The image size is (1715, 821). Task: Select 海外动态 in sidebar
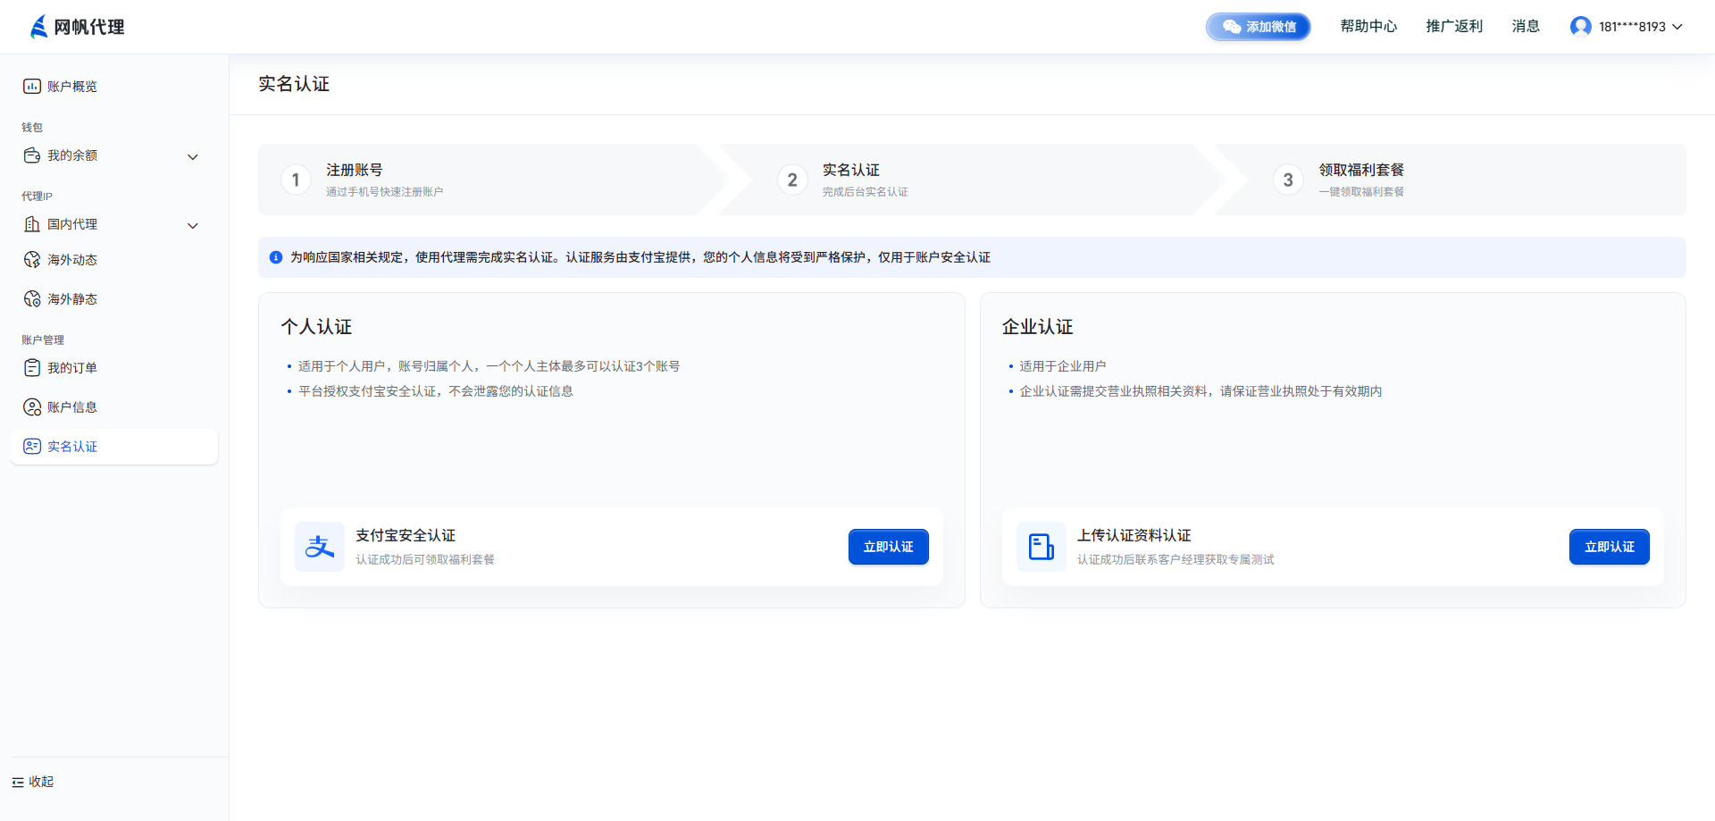[114, 260]
